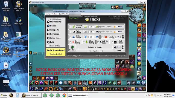Increase Flying Speed with right black button

click(x=97, y=32)
